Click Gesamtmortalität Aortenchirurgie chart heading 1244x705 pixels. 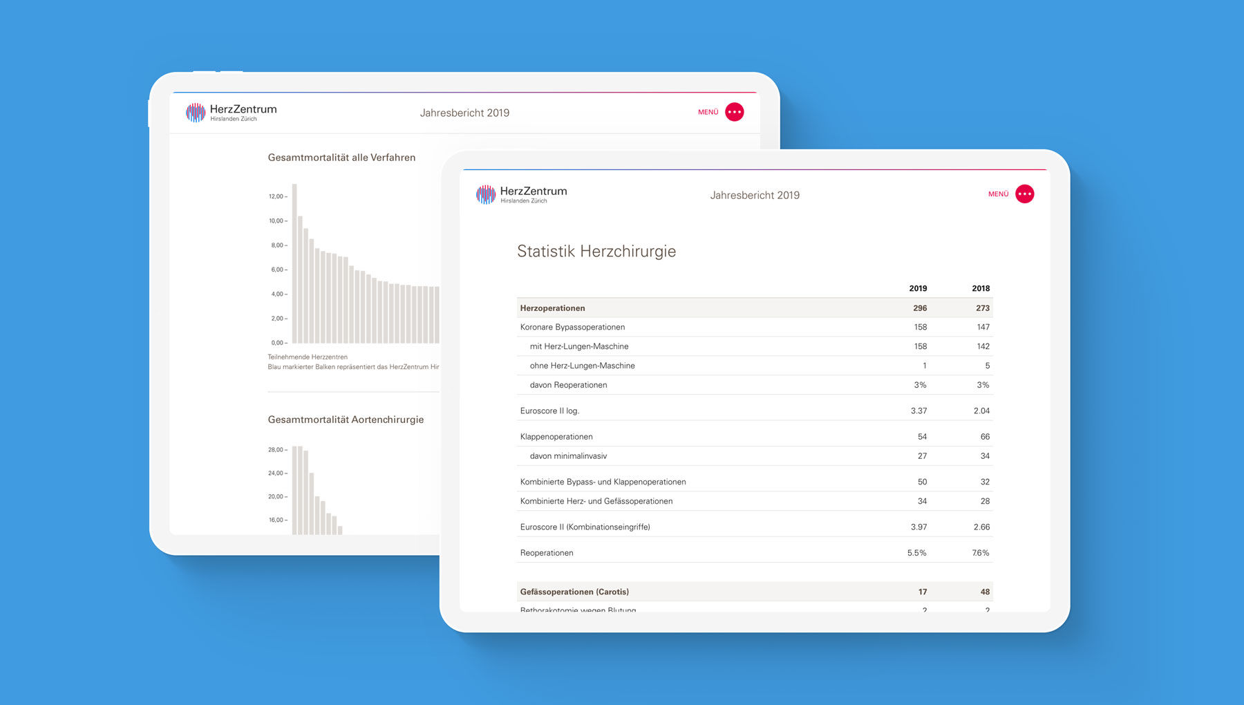point(346,420)
